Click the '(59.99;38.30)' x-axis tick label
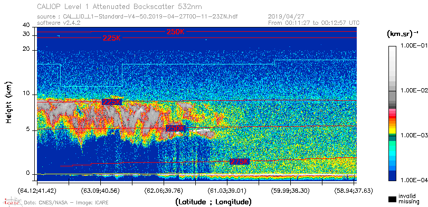The width and height of the screenshot is (428, 207). 290,191
